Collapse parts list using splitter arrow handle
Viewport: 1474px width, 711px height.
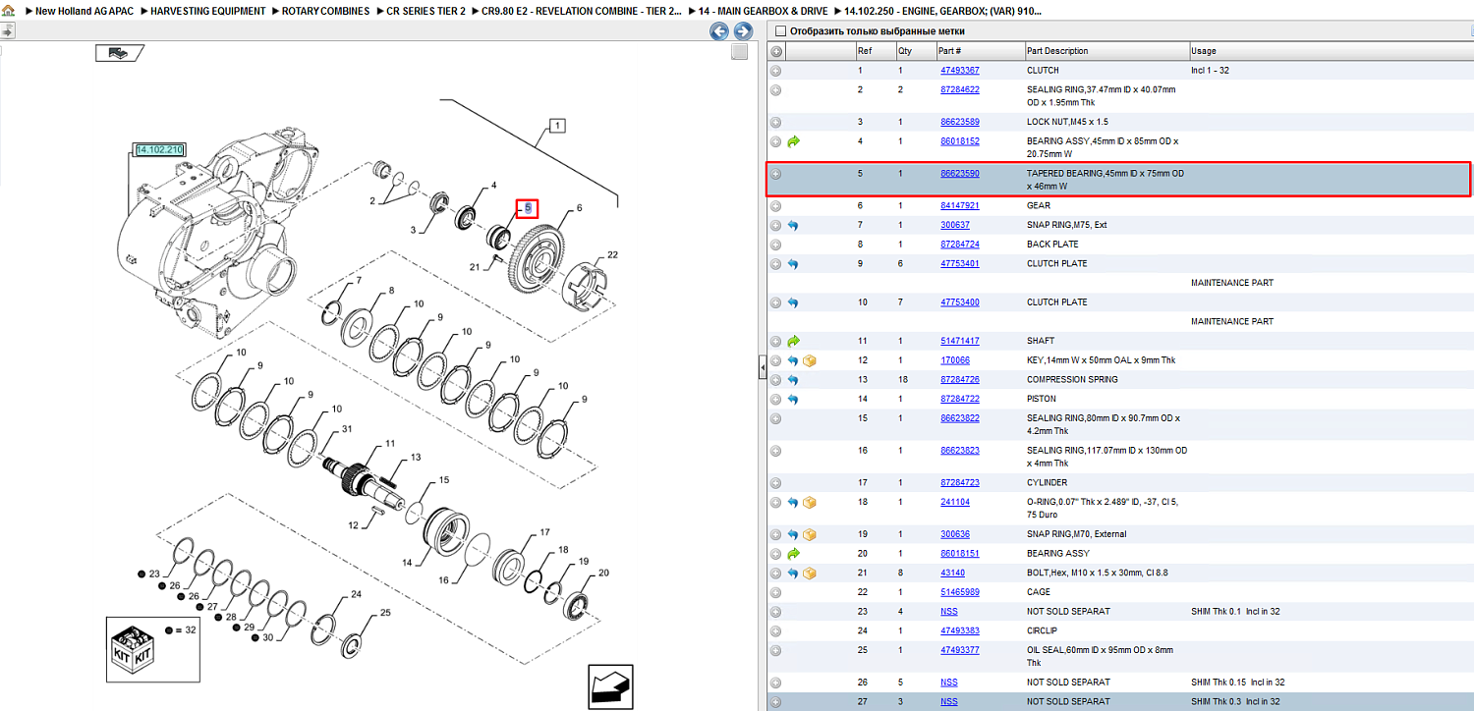pos(762,367)
